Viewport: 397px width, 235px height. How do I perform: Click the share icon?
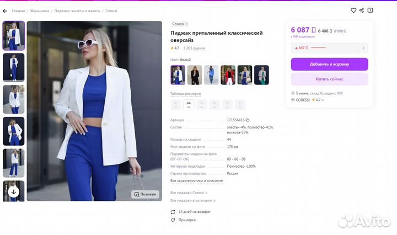click(362, 10)
